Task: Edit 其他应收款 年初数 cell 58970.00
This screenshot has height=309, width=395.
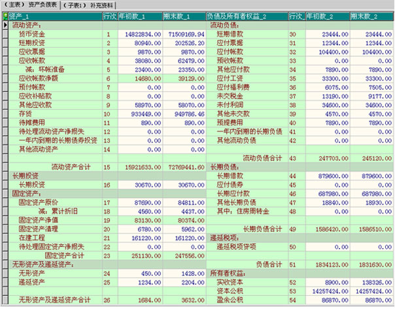Action: 140,105
